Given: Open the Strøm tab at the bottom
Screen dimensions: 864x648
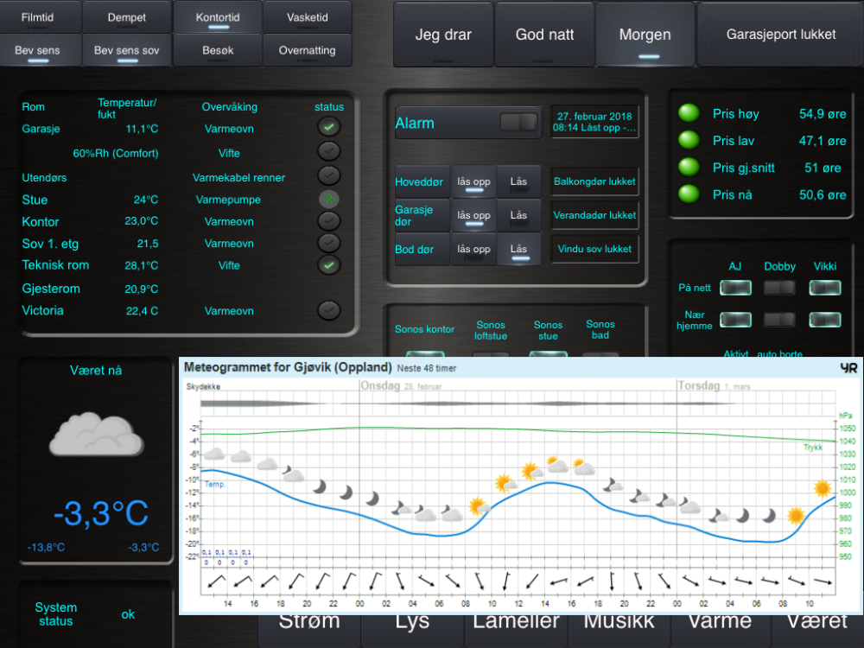Looking at the screenshot, I should point(309,622).
